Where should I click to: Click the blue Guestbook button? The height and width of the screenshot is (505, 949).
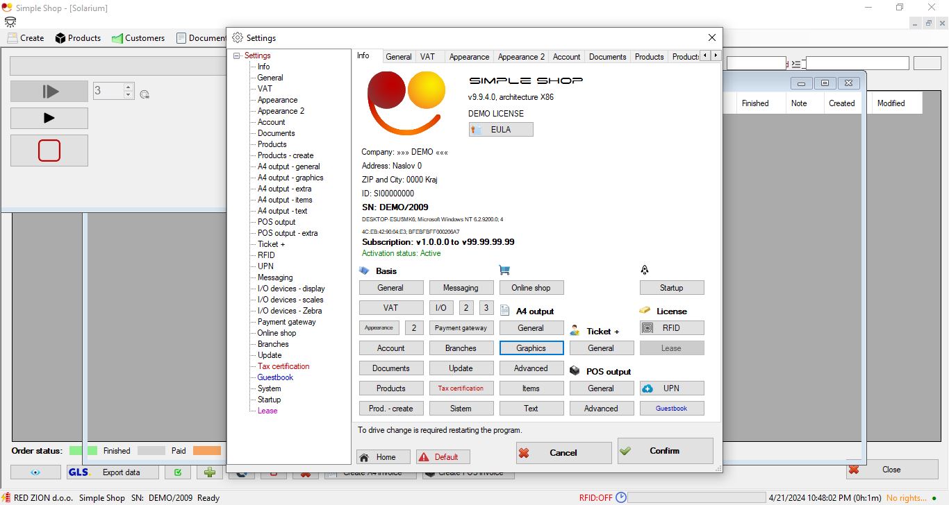point(672,409)
